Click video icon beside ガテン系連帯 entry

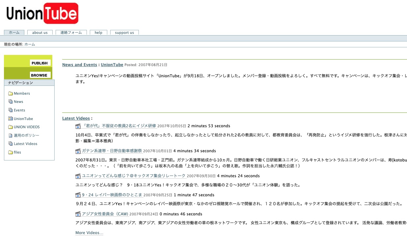coord(78,151)
